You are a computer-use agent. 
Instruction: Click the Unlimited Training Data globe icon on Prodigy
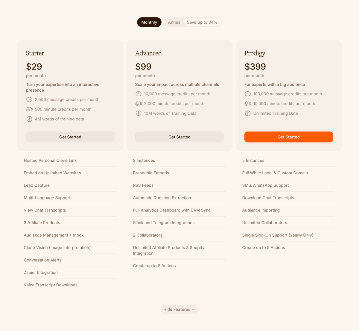tap(247, 113)
